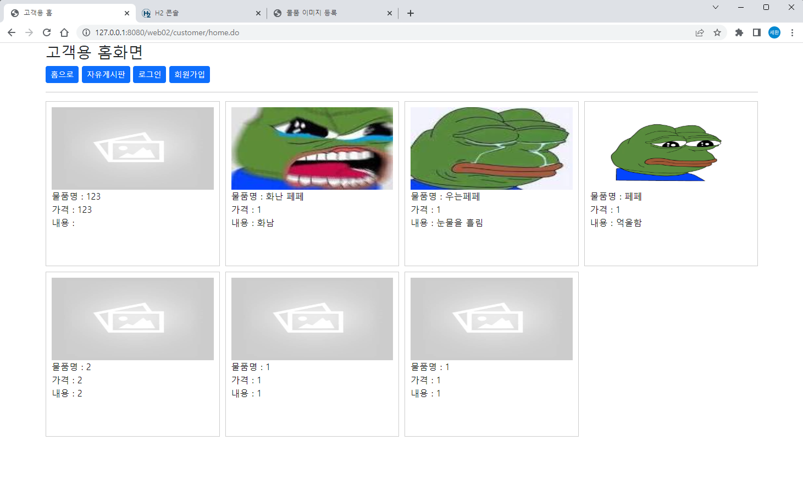Open the 화난 페페 image
The width and height of the screenshot is (803, 490).
(x=312, y=148)
